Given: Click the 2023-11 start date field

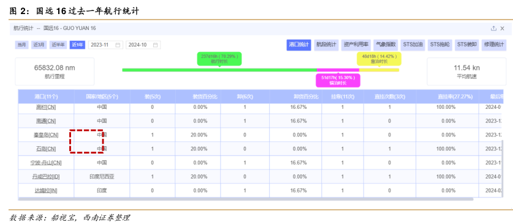Looking at the screenshot, I should [x=105, y=45].
